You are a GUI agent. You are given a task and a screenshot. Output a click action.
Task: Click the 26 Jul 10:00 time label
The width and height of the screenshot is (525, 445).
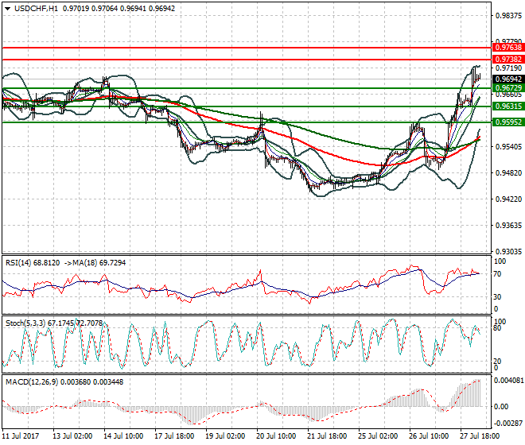[x=429, y=436]
